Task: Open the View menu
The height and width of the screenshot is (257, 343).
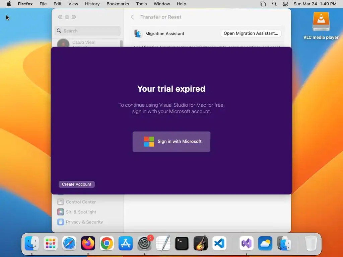Action: [73, 4]
